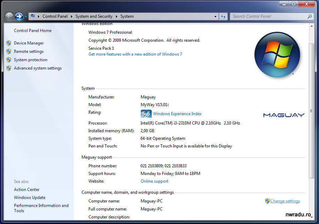Click the Service Pack 1 text

click(101, 48)
